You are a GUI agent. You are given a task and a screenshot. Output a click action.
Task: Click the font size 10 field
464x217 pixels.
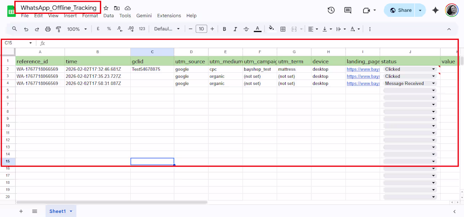pos(201,29)
